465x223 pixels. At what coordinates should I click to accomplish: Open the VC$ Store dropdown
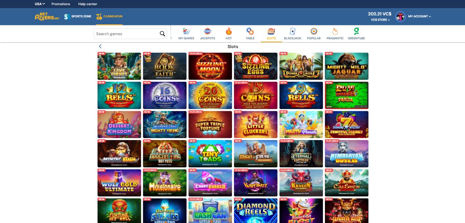(380, 20)
